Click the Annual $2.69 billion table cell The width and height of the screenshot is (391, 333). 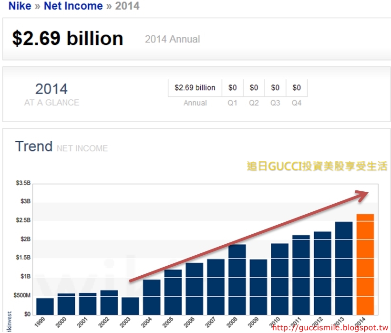(x=195, y=88)
